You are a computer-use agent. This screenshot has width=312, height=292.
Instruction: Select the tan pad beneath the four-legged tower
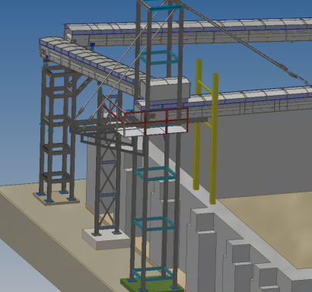tap(56, 198)
